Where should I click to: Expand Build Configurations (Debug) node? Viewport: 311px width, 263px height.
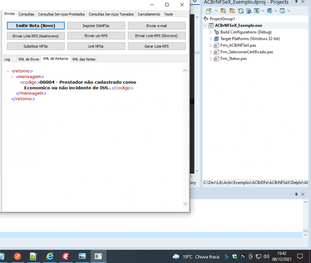click(210, 32)
